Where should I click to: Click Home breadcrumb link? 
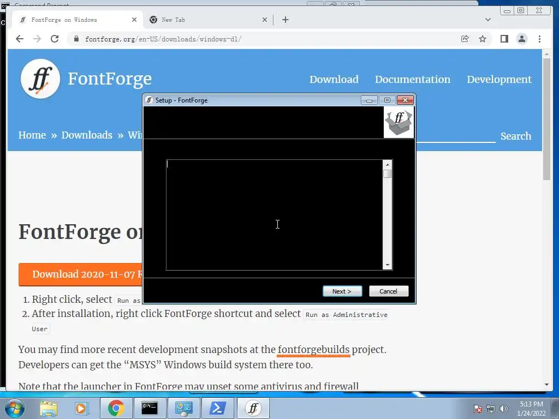click(x=32, y=135)
